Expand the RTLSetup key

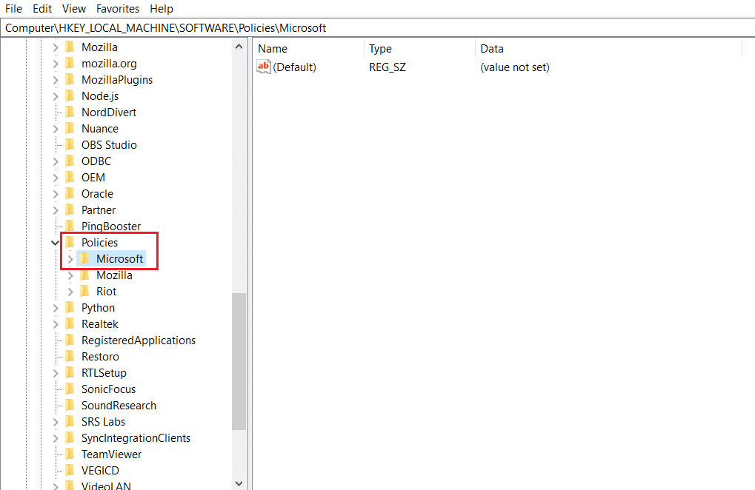(56, 373)
